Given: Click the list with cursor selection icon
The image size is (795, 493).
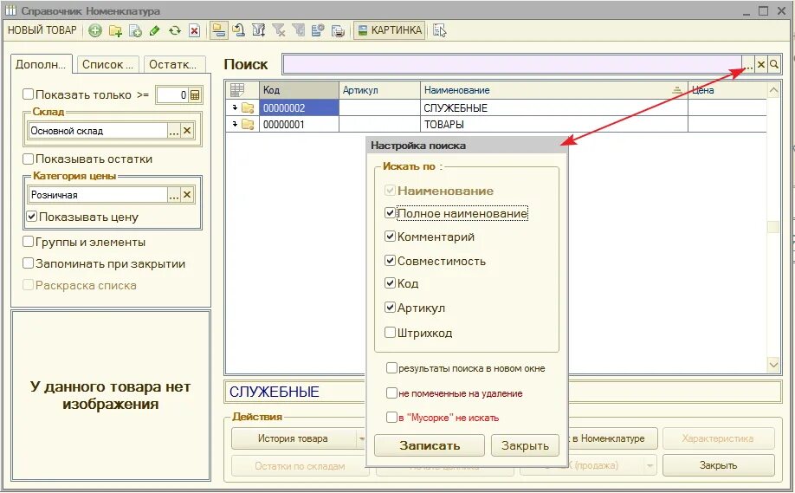Looking at the screenshot, I should pos(440,30).
